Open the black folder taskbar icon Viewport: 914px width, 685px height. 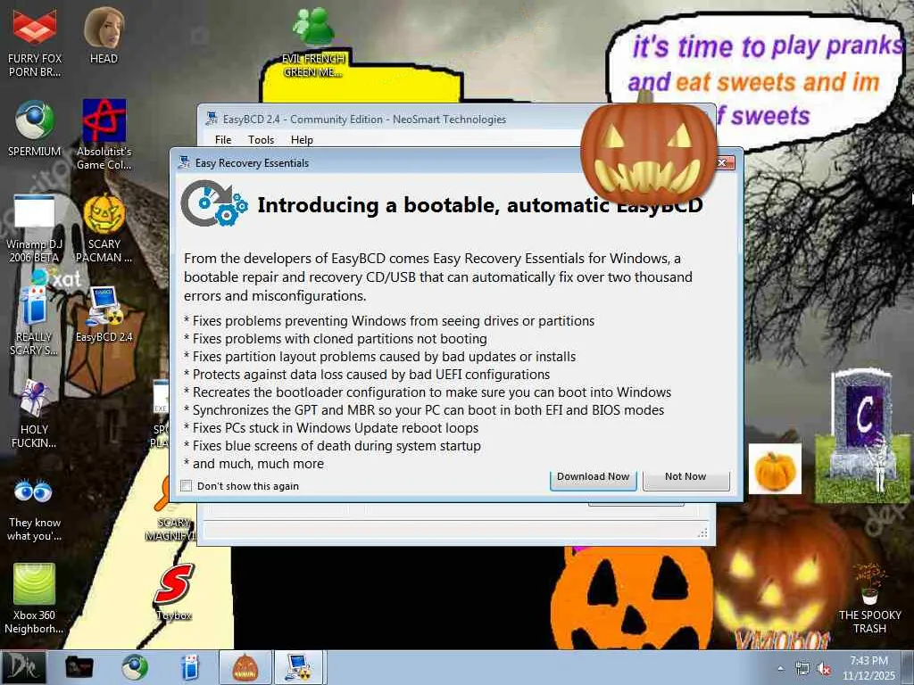pyautogui.click(x=79, y=667)
